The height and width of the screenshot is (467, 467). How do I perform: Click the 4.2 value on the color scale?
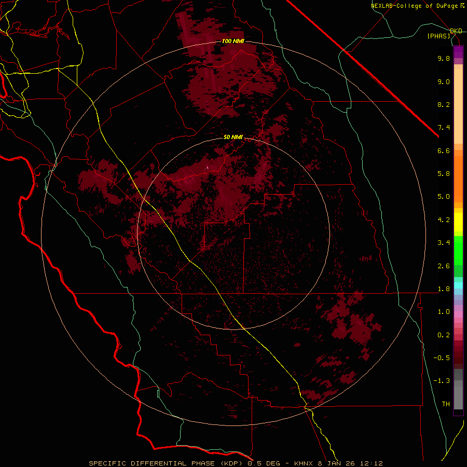pos(444,220)
